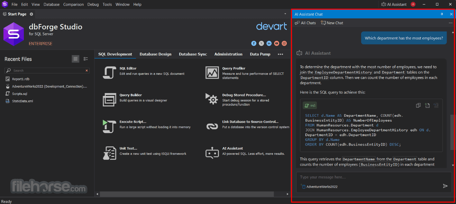
Task: Open the AI chat more options ellipsis
Action: point(450,23)
